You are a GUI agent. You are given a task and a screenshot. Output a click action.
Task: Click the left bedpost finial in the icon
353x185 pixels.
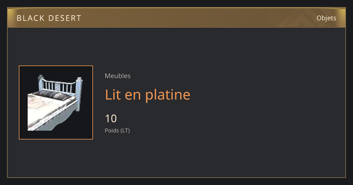tap(41, 78)
